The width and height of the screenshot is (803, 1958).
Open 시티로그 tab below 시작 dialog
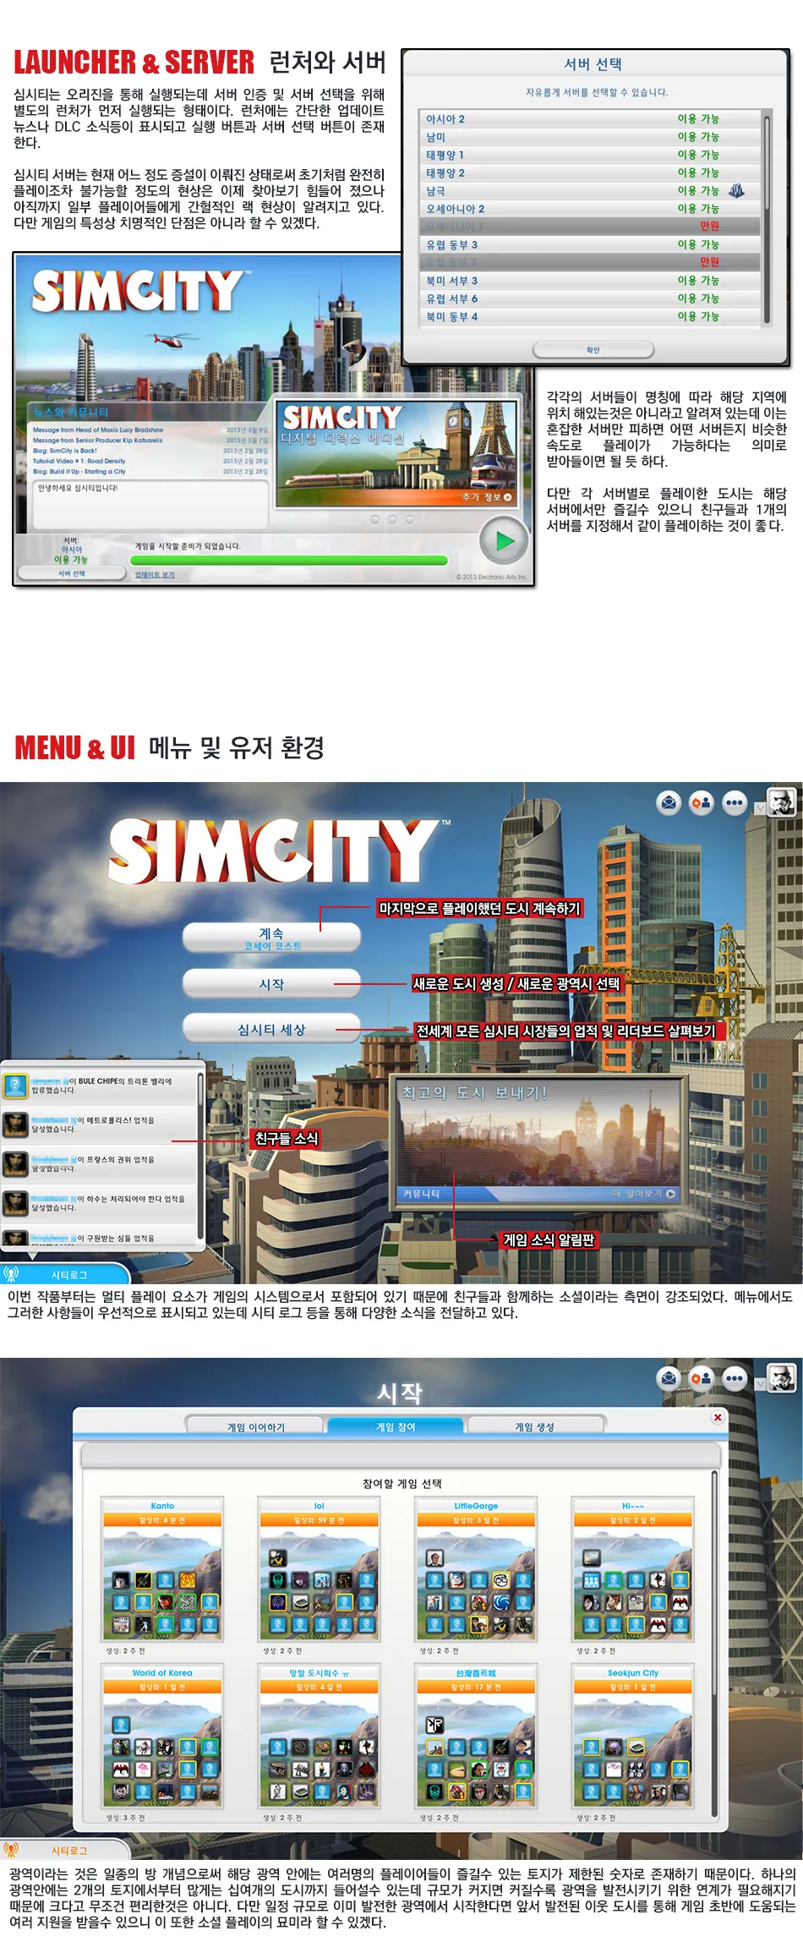point(66,1851)
